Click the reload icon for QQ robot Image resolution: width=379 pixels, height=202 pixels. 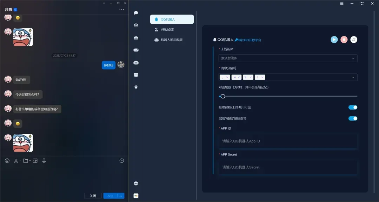(354, 40)
